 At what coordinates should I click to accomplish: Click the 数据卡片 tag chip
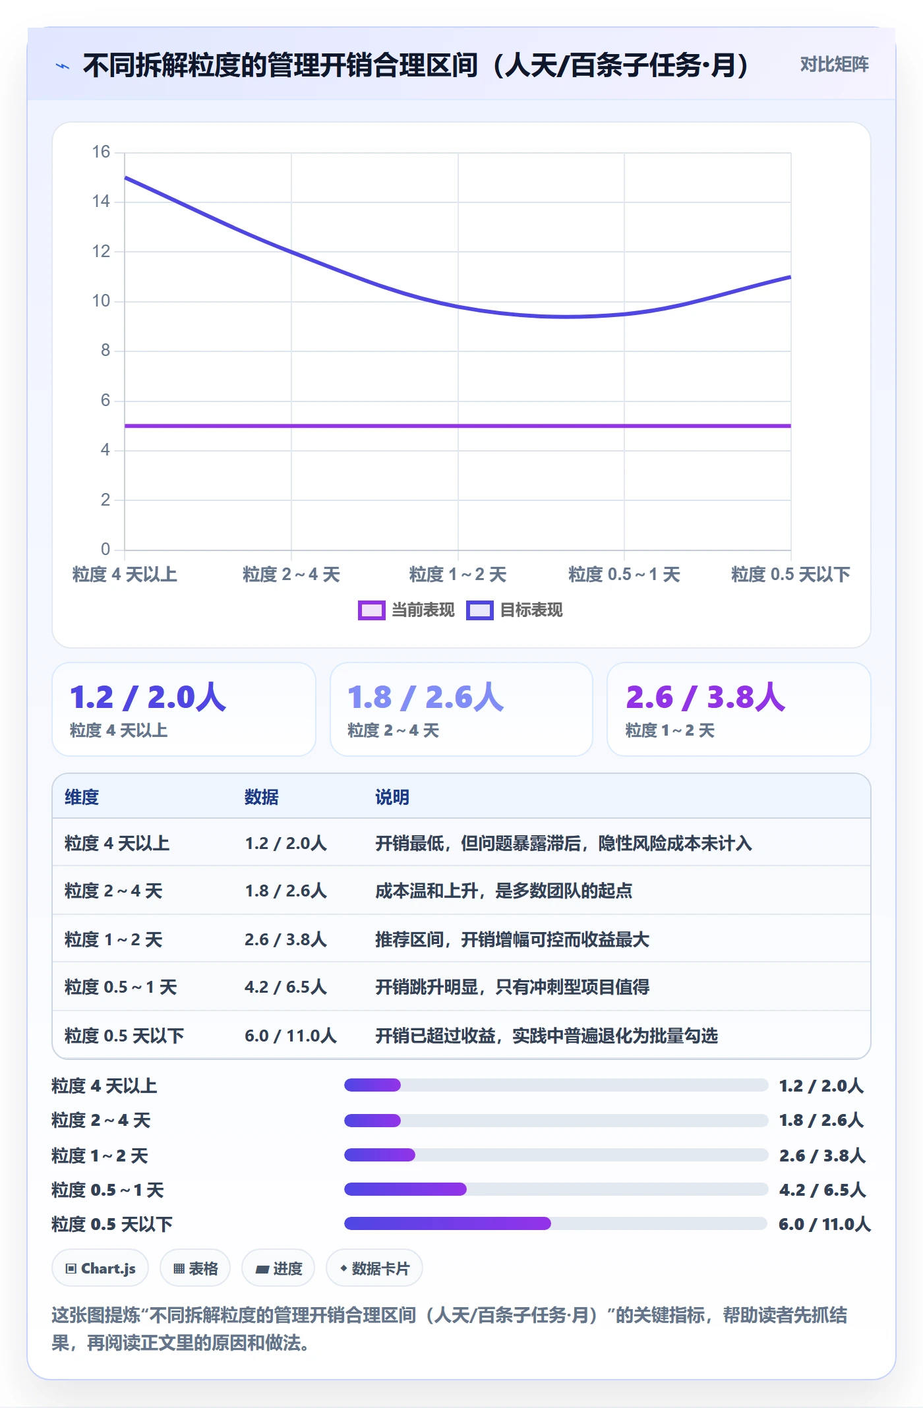[374, 1268]
